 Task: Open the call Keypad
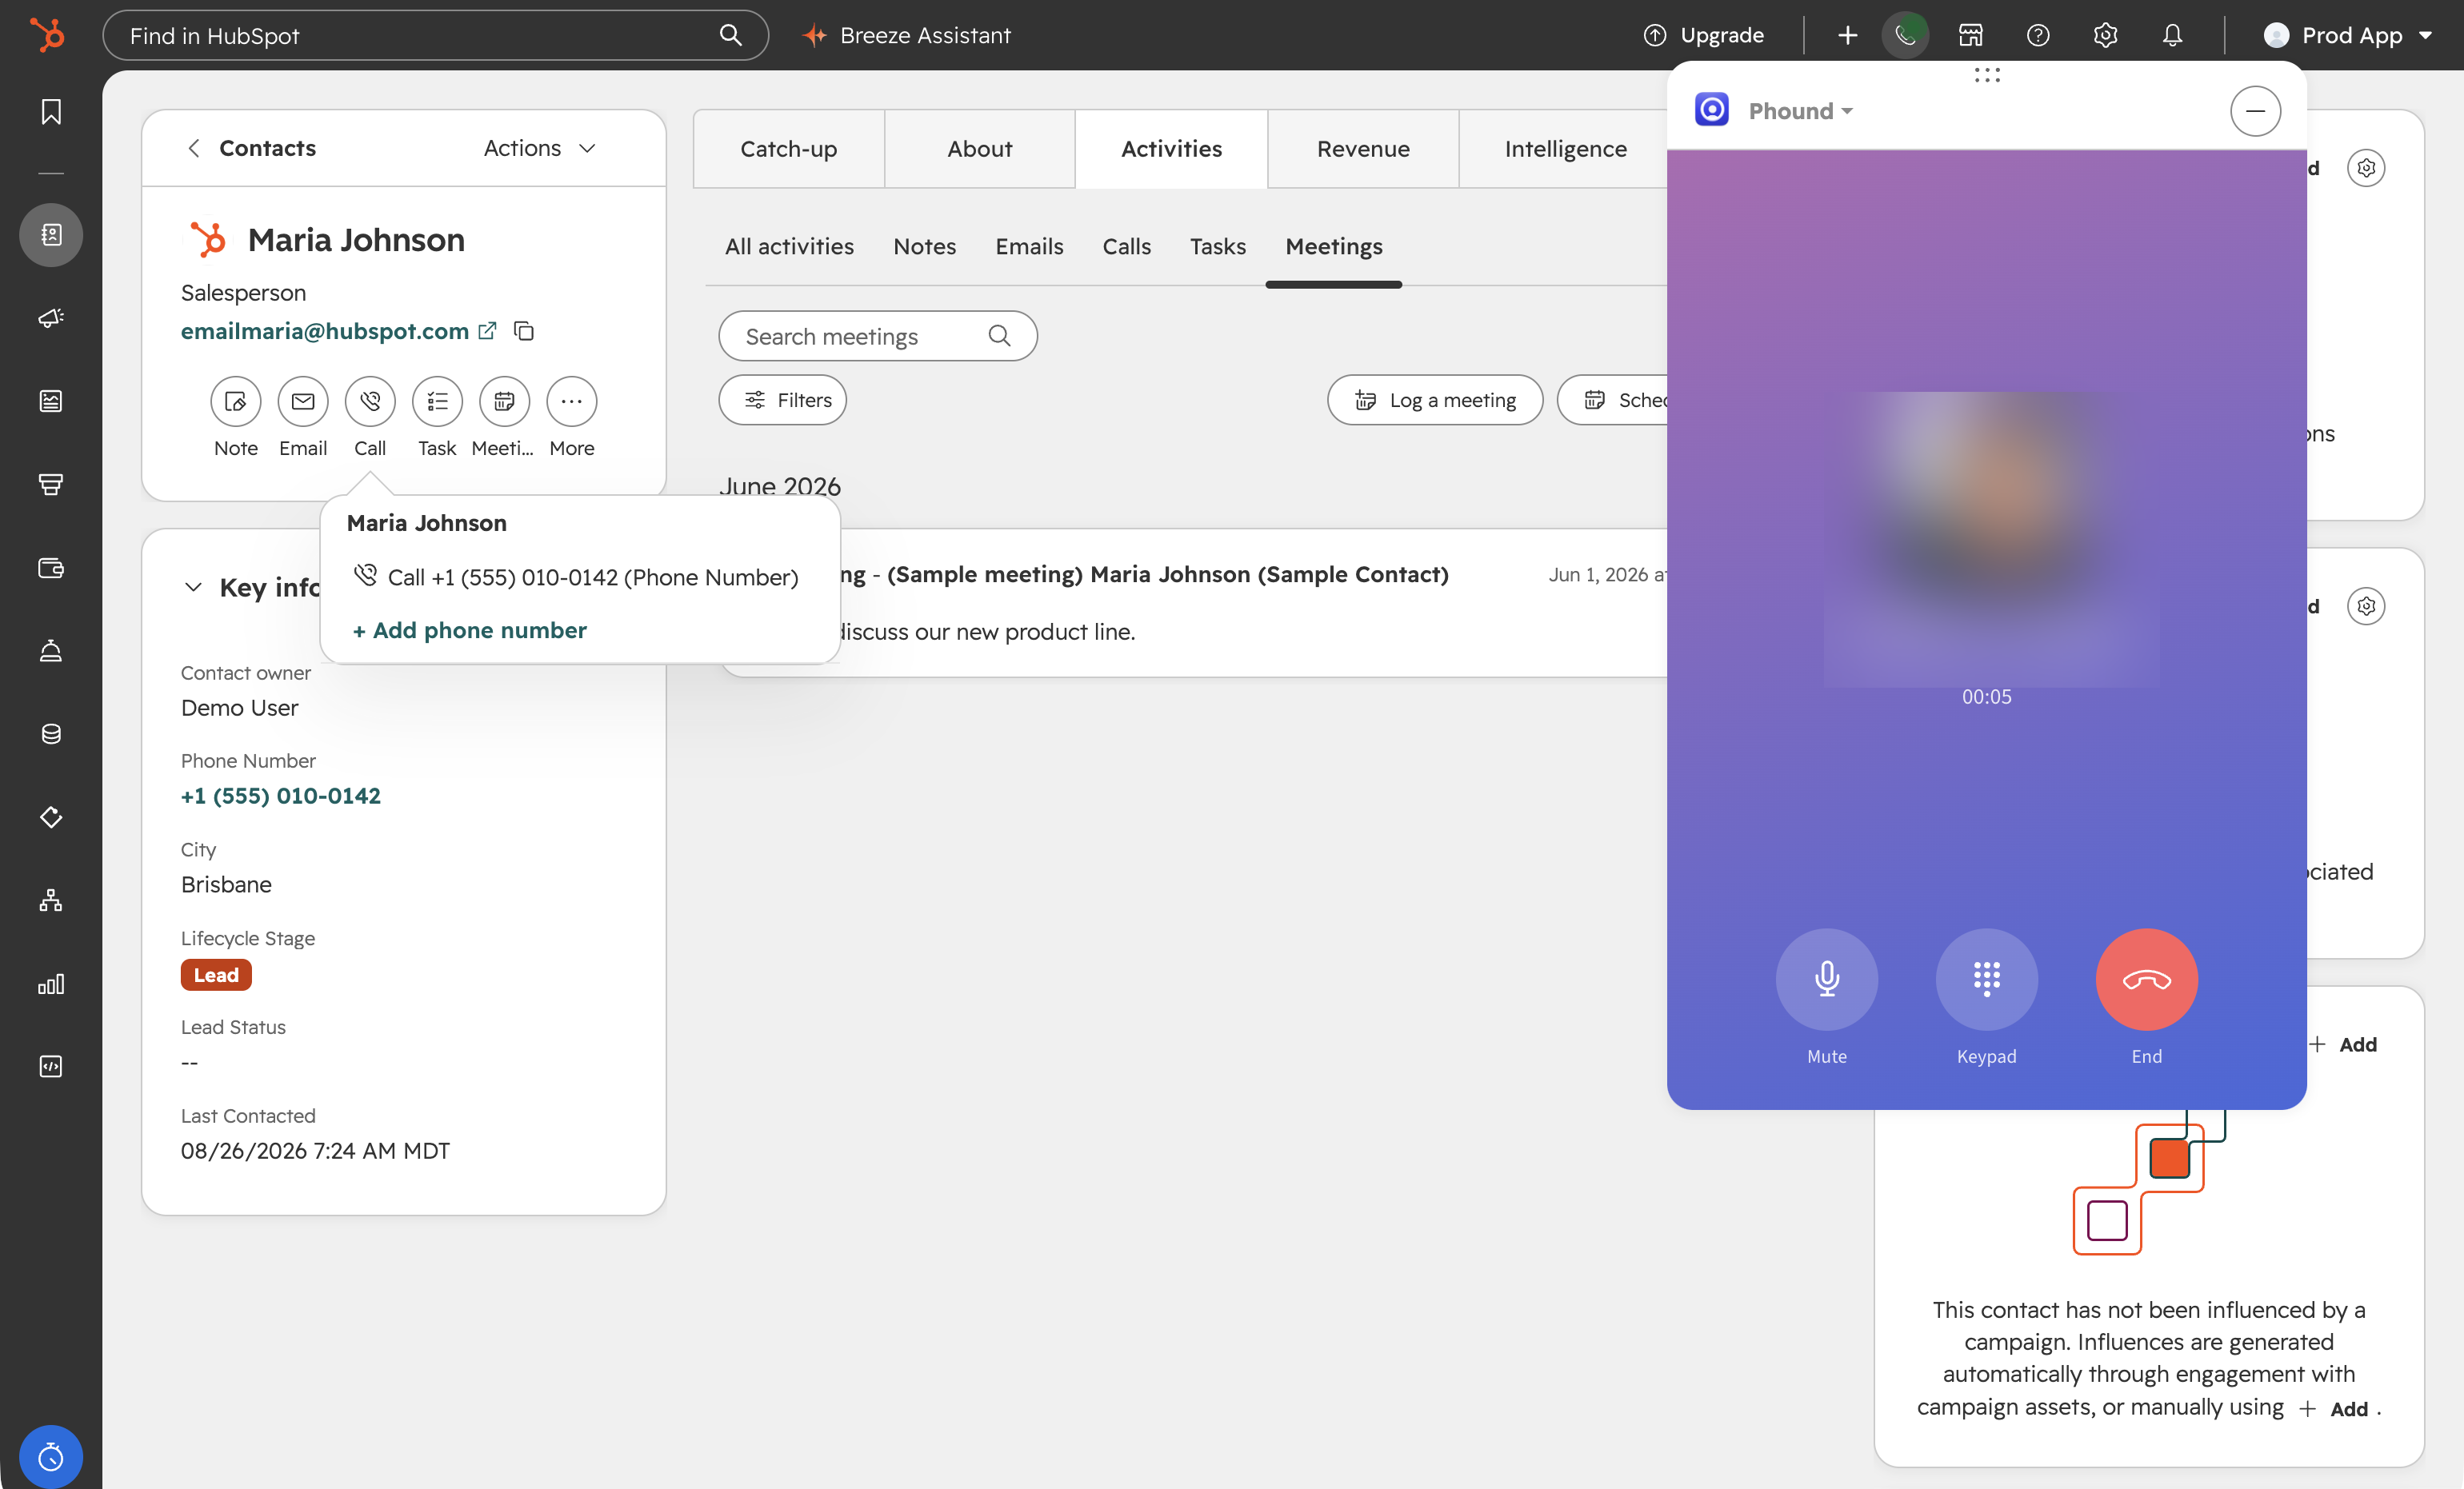tap(1986, 978)
